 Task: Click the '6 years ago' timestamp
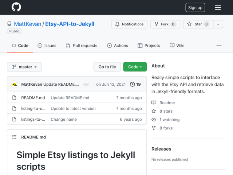[131, 119]
